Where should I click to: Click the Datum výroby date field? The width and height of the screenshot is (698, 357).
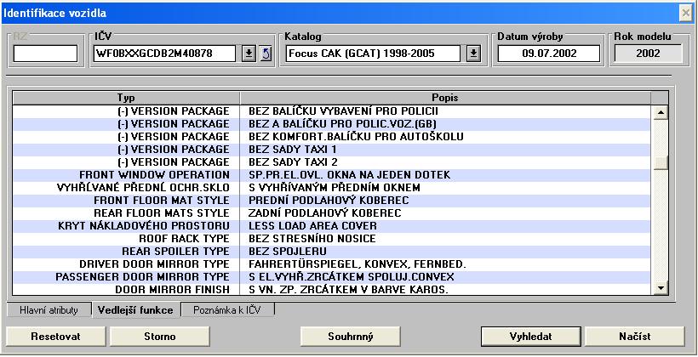549,54
